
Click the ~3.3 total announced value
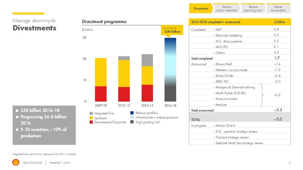[x=278, y=110]
